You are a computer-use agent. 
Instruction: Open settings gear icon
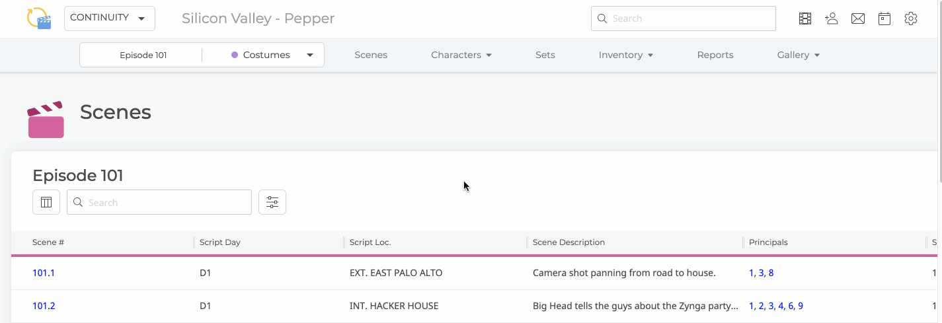tap(911, 18)
